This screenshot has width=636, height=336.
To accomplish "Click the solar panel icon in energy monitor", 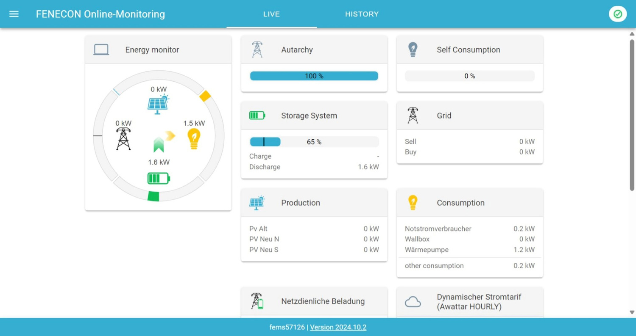I will click(158, 104).
